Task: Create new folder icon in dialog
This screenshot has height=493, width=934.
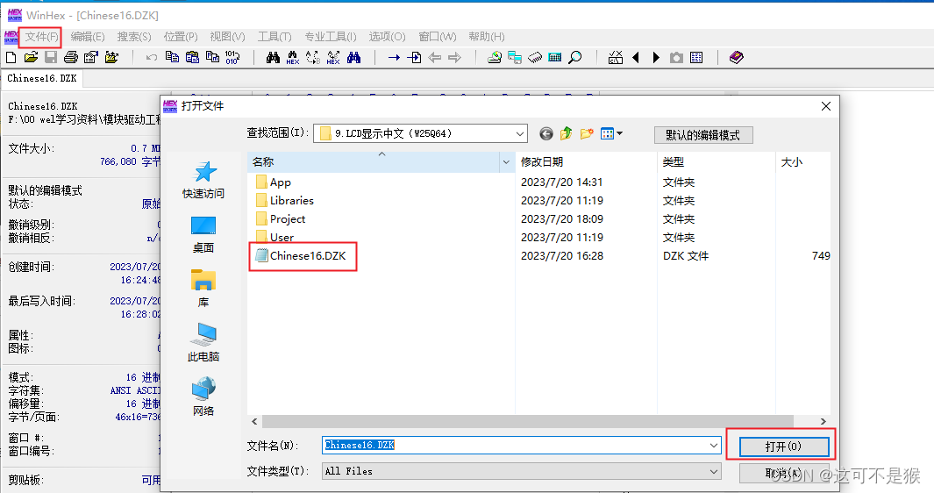Action: click(587, 133)
